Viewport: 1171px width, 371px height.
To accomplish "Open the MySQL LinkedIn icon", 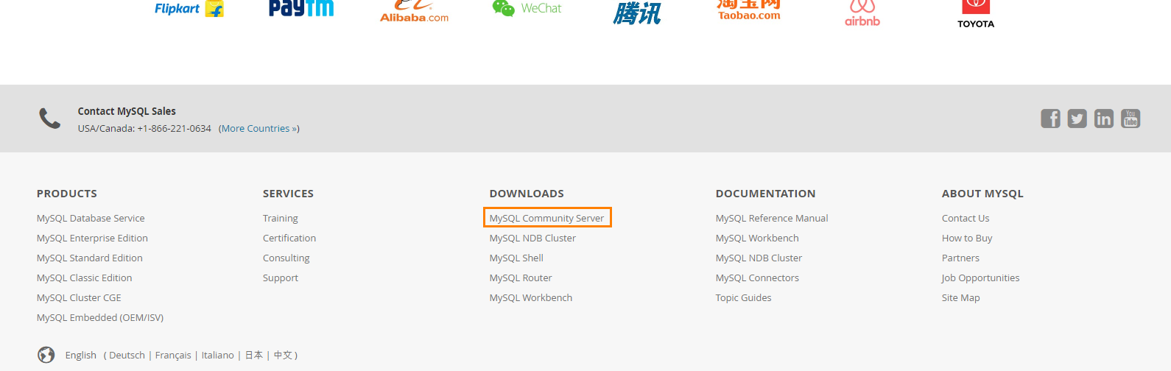I will click(1103, 119).
